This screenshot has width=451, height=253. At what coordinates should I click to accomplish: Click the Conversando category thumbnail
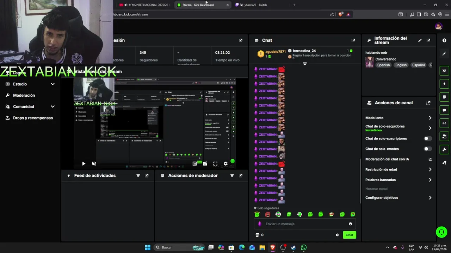coord(369,62)
